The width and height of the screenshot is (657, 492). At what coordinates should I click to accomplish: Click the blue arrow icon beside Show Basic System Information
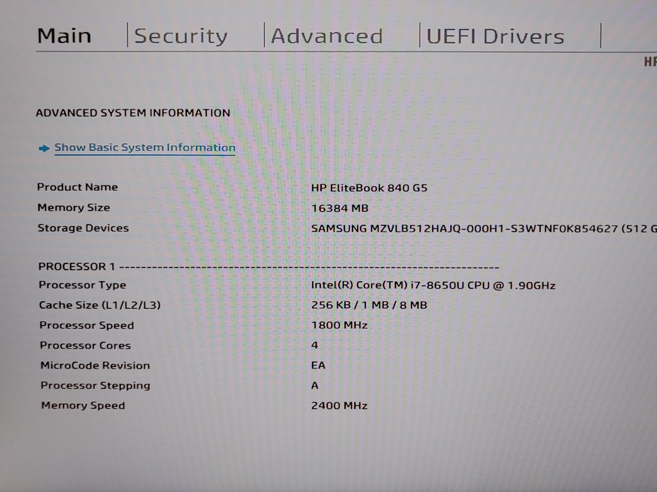tap(44, 148)
